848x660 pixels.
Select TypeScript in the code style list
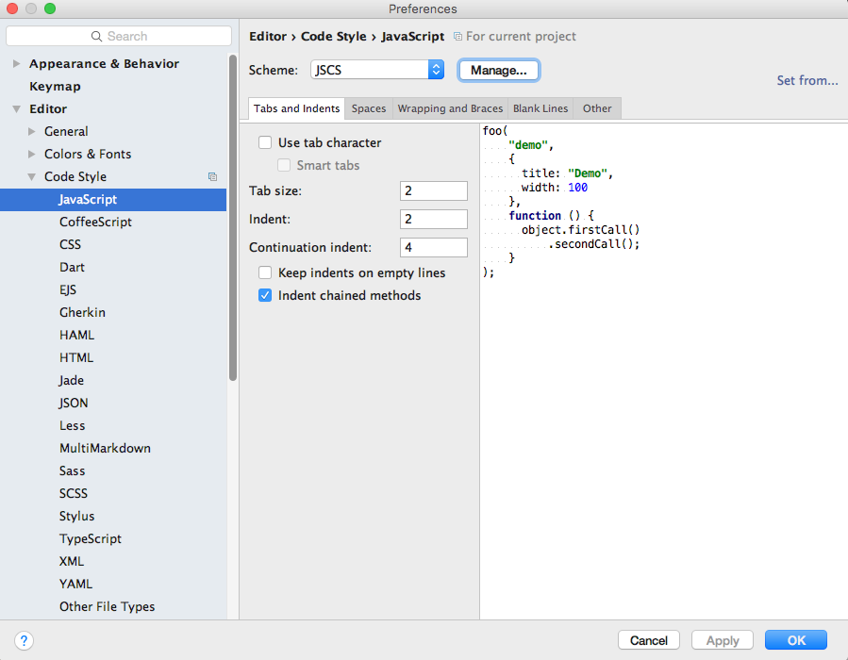[91, 538]
